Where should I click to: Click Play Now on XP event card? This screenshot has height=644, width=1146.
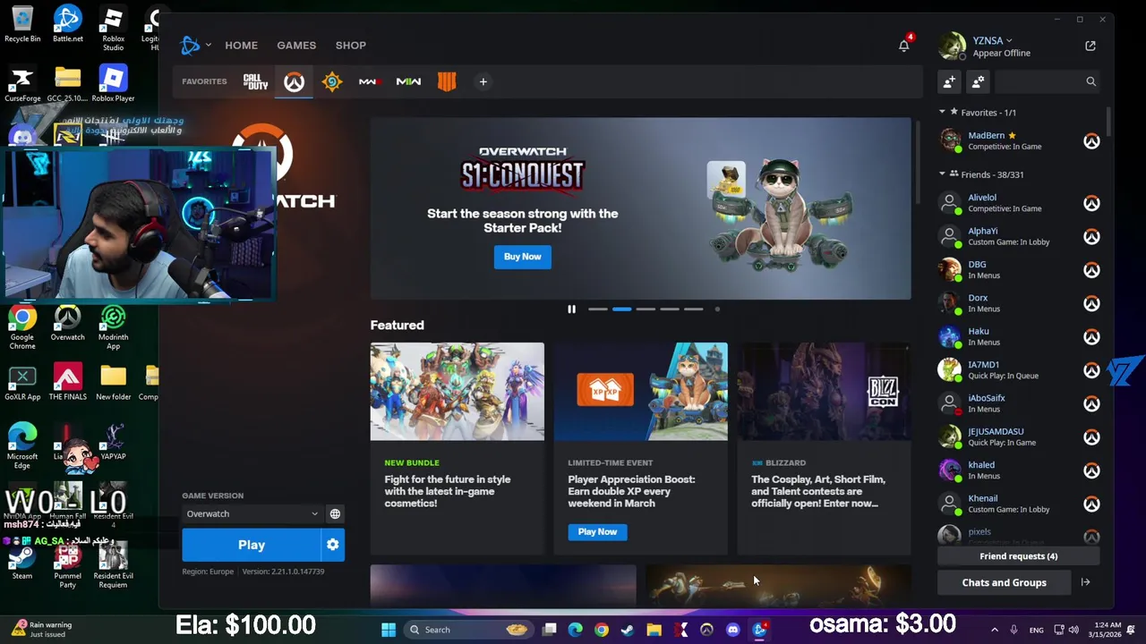[597, 531]
